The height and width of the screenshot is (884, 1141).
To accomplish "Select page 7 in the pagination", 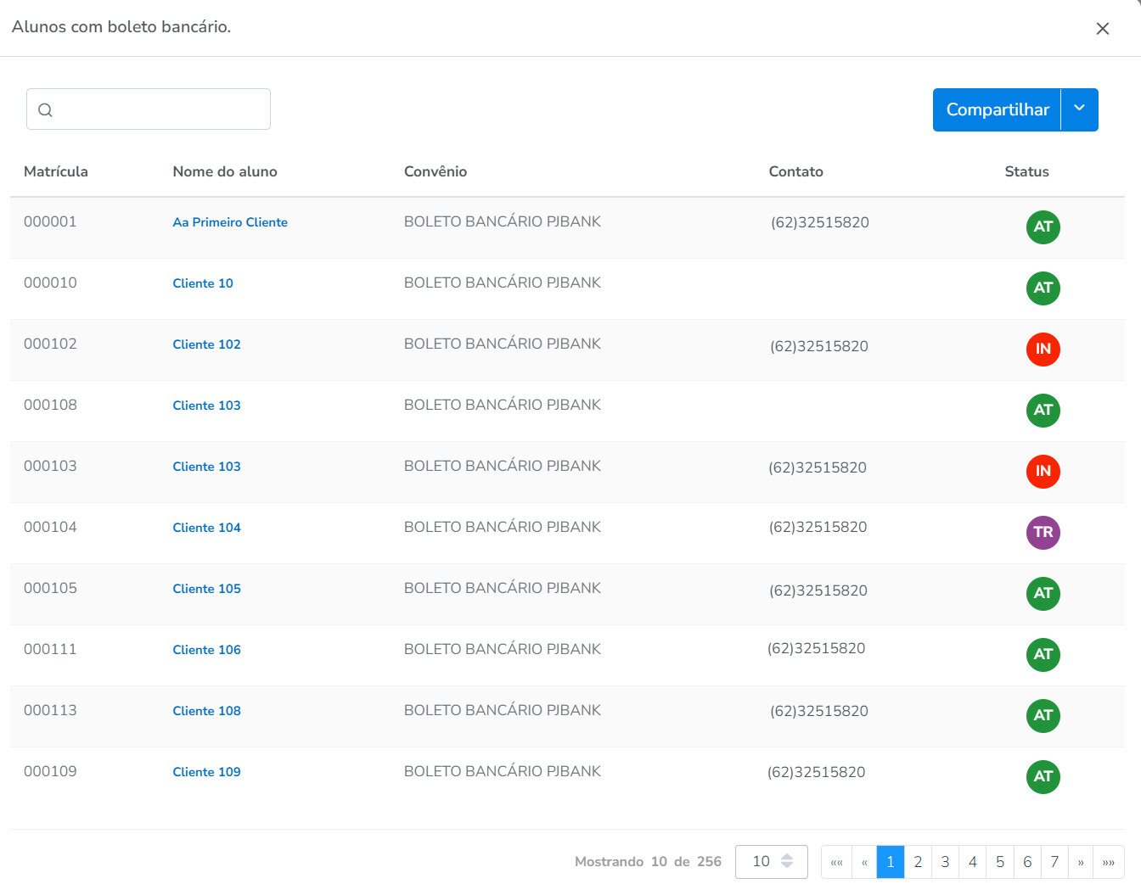I will [1054, 862].
